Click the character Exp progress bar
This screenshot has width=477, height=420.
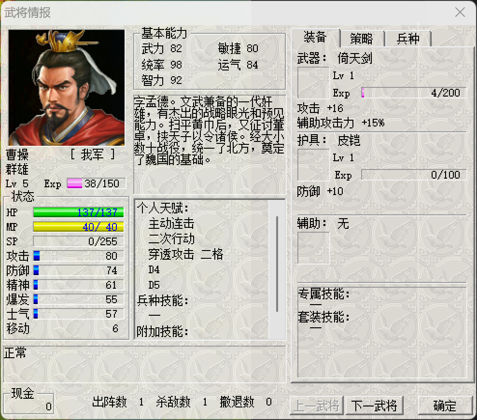[96, 183]
